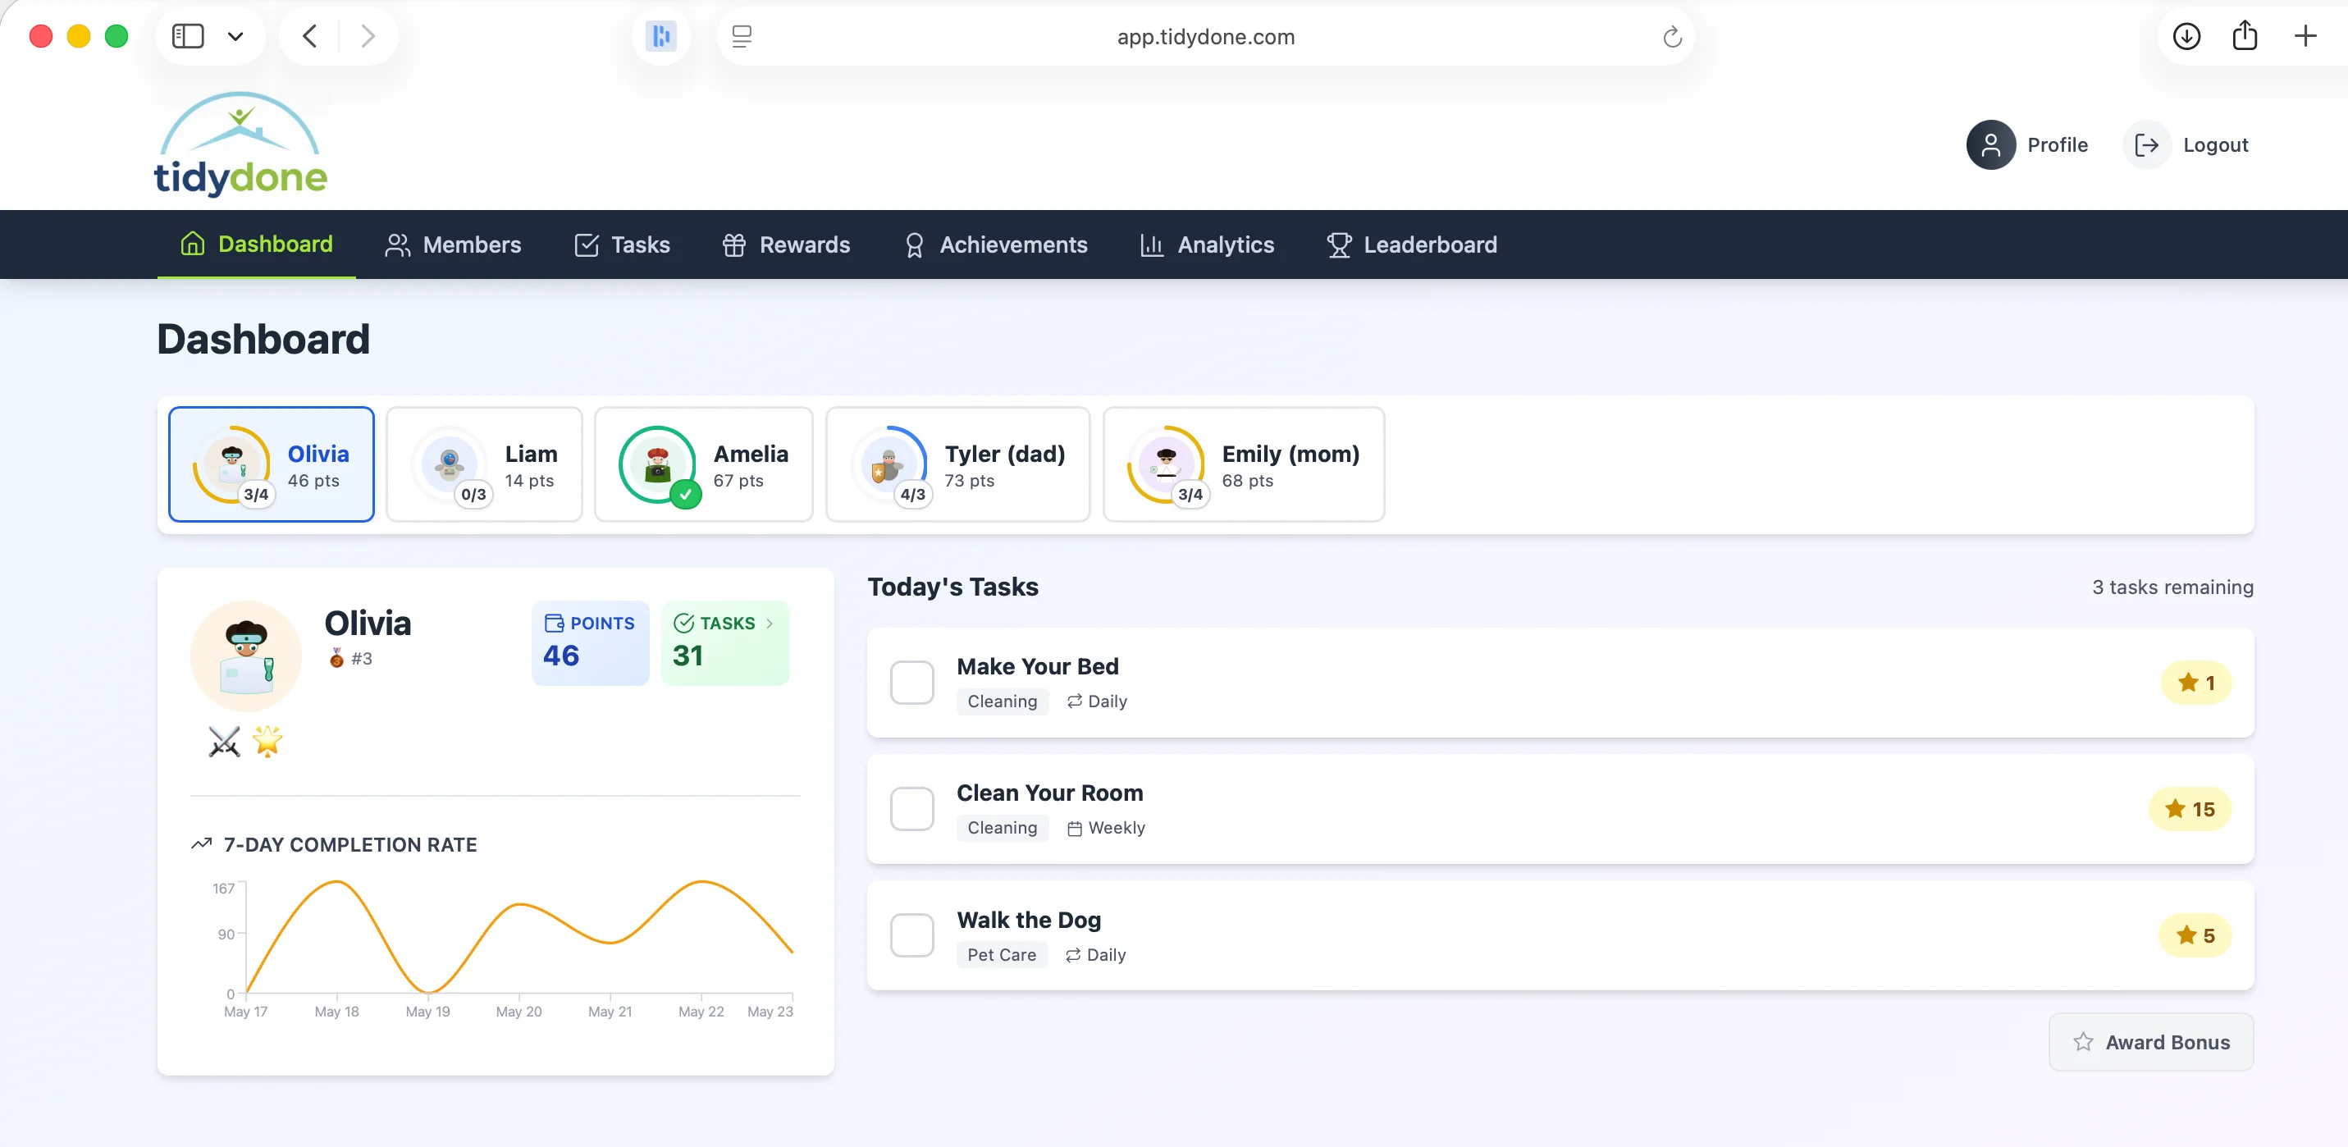Open the Leaderboard nav tab
This screenshot has width=2348, height=1147.
(x=1411, y=244)
